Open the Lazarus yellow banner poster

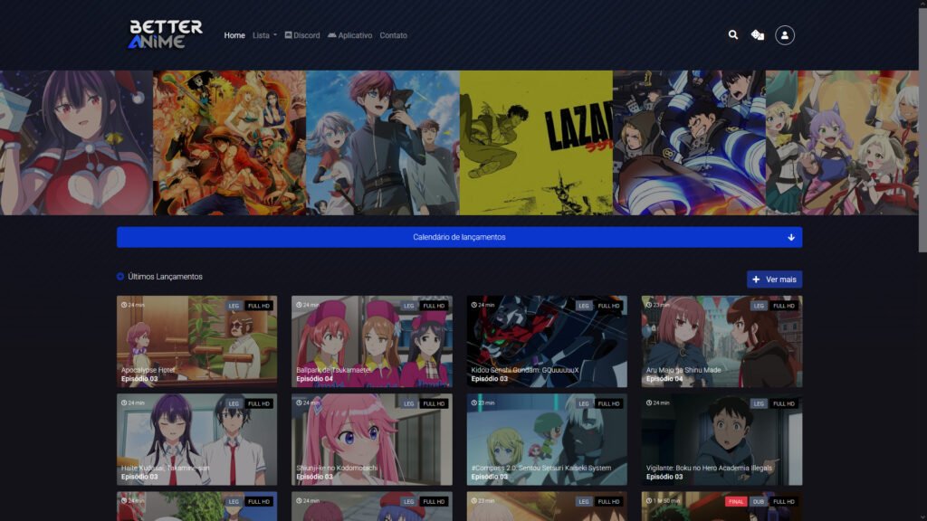click(536, 142)
